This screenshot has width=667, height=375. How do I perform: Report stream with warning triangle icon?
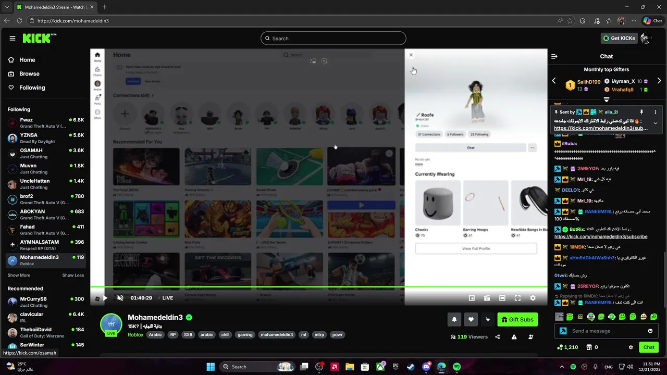point(514,337)
